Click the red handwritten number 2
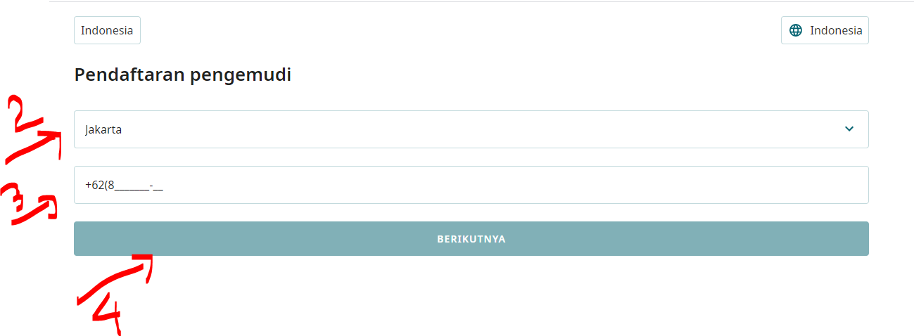914x336 pixels. (27, 115)
